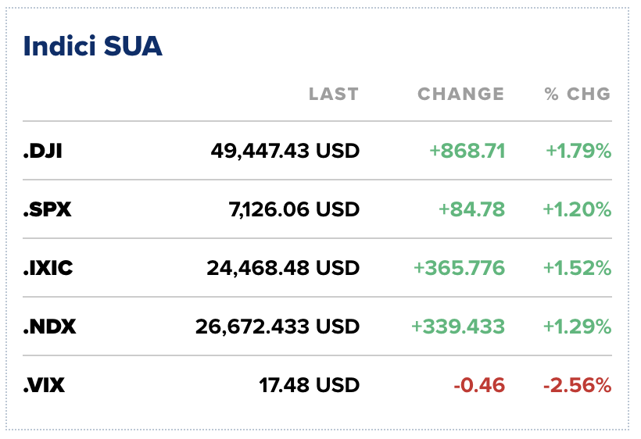Image resolution: width=641 pixels, height=439 pixels.
Task: Click the LAST column header
Action: [x=334, y=95]
